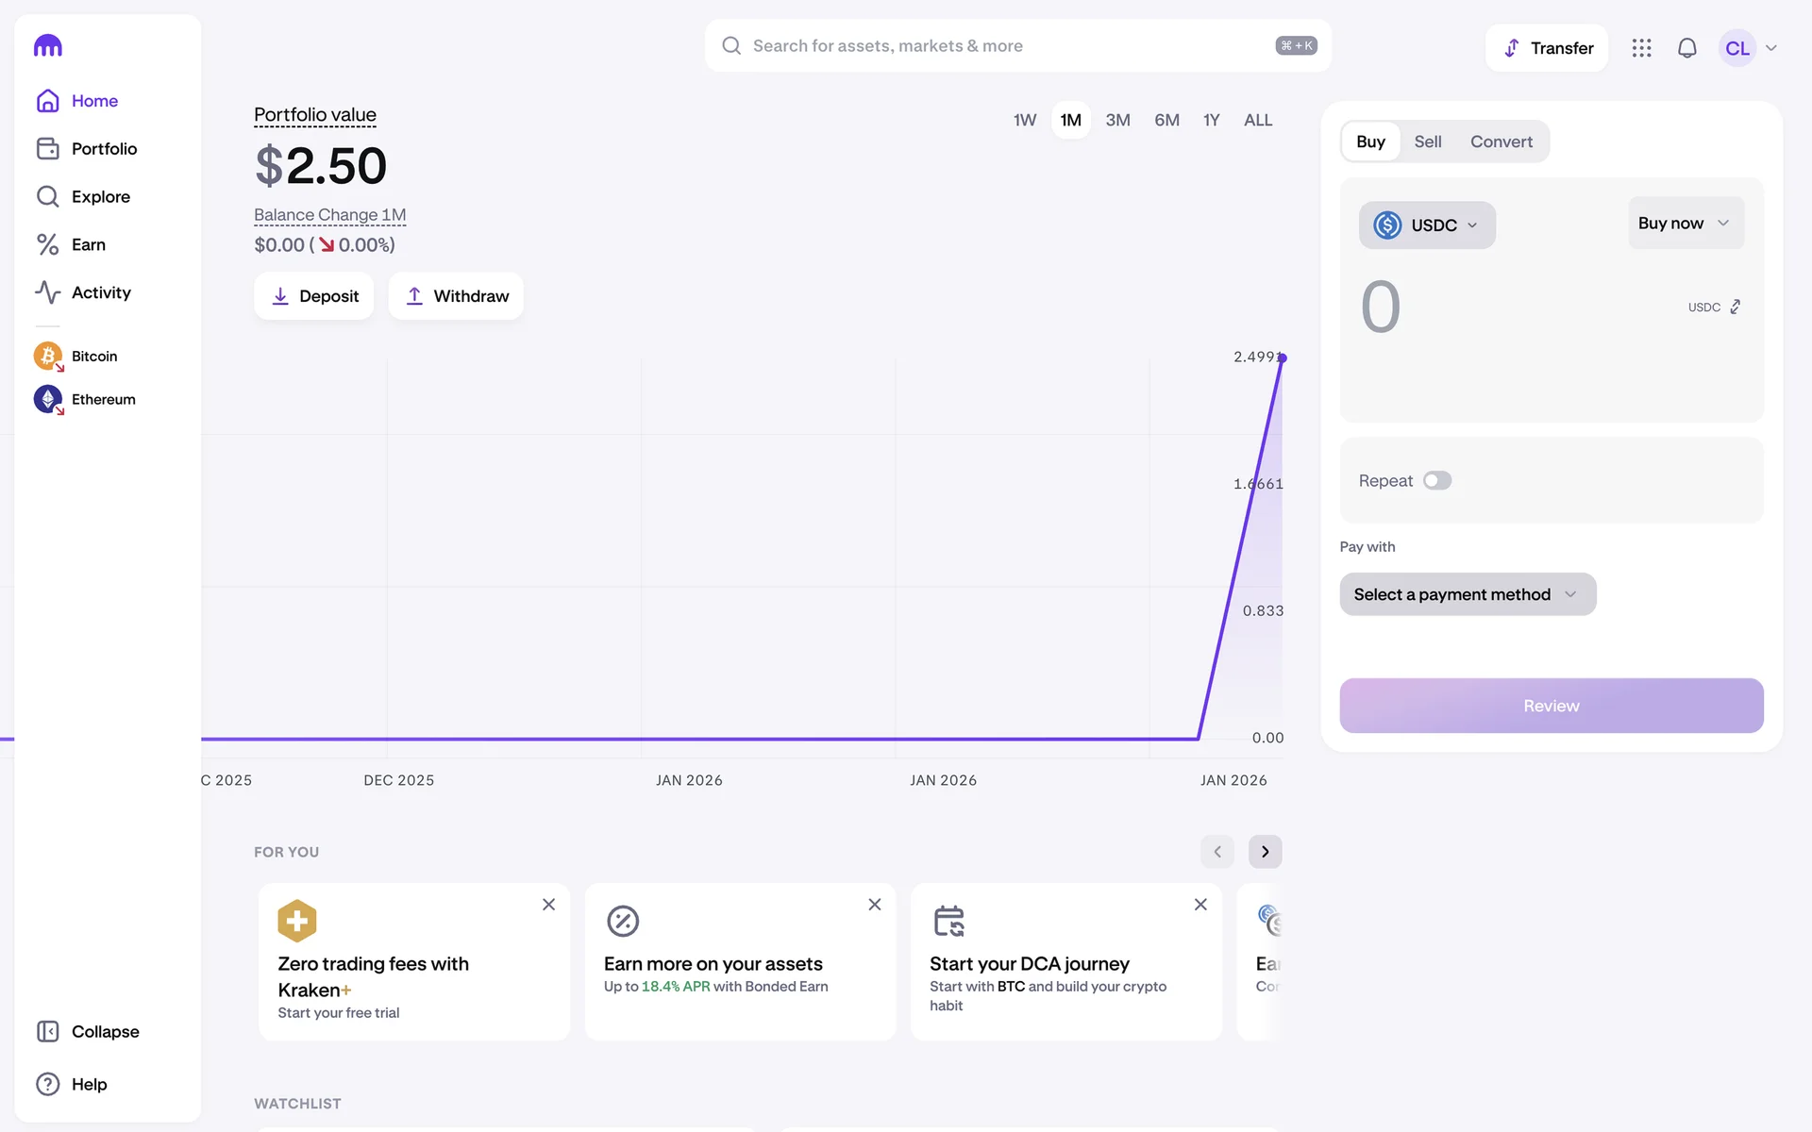Open Select a payment method dropdown
The image size is (1812, 1132).
pyautogui.click(x=1467, y=594)
